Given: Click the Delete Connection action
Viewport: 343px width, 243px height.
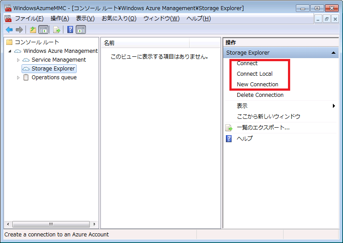Looking at the screenshot, I should click(260, 95).
